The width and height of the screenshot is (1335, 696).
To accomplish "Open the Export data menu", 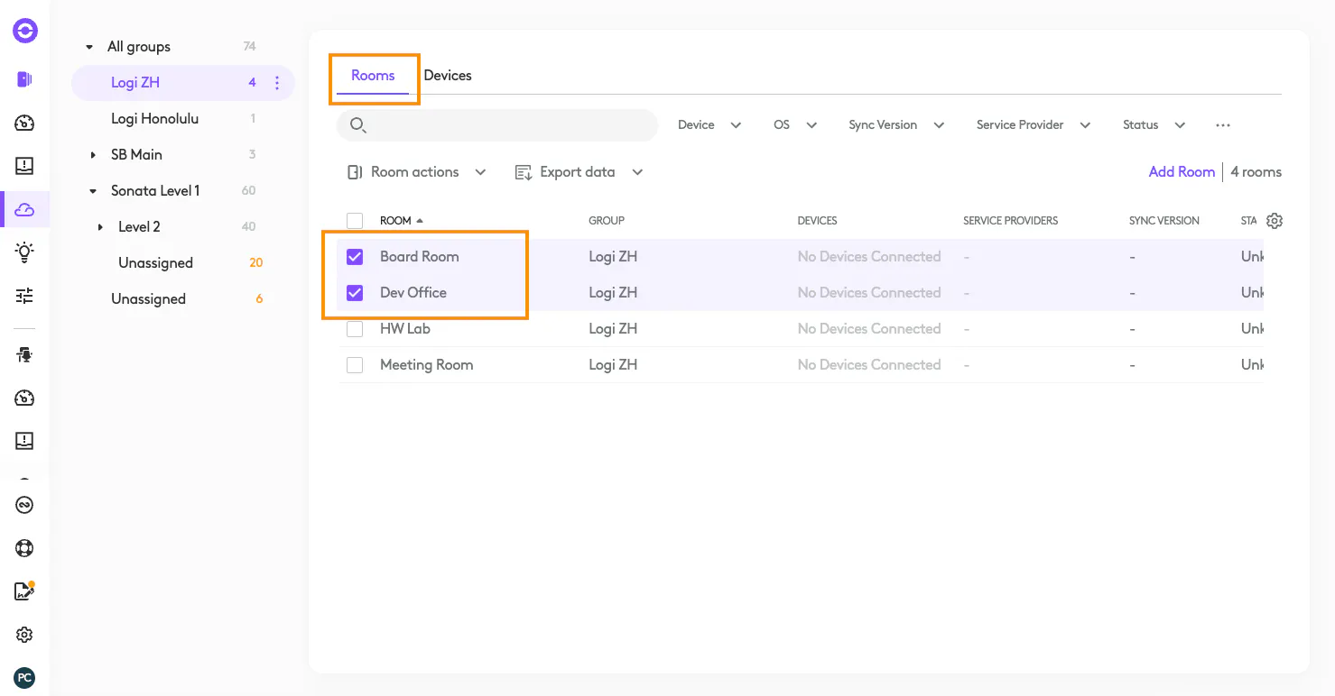I will 579,172.
